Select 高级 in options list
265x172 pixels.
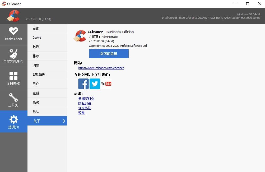(47, 103)
